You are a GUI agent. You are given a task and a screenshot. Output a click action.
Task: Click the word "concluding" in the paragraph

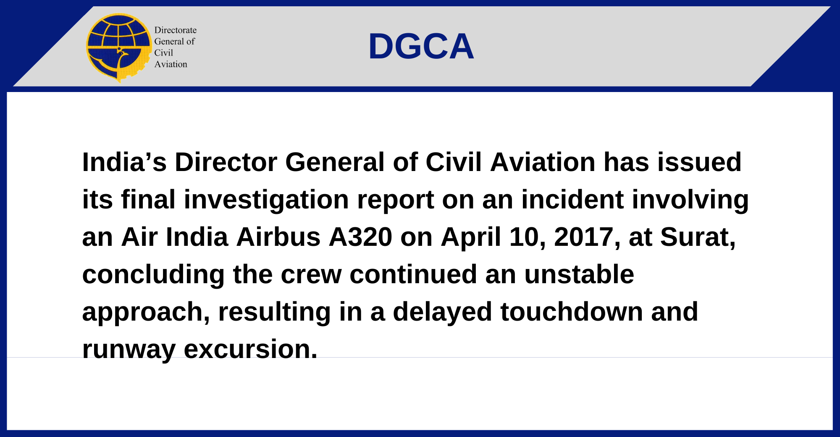(x=153, y=274)
